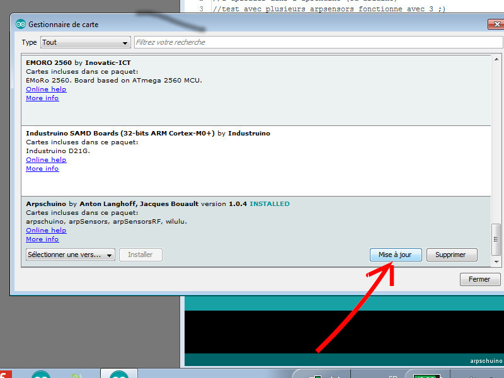
Task: Open More info for Industruino SAMD Boards
Action: click(42, 168)
